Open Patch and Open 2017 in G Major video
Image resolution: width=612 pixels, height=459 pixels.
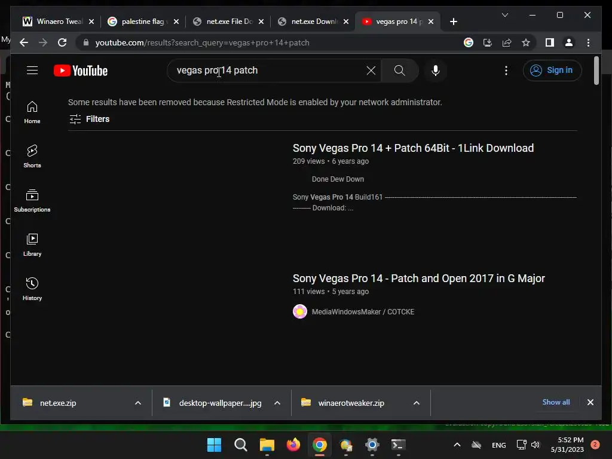418,279
